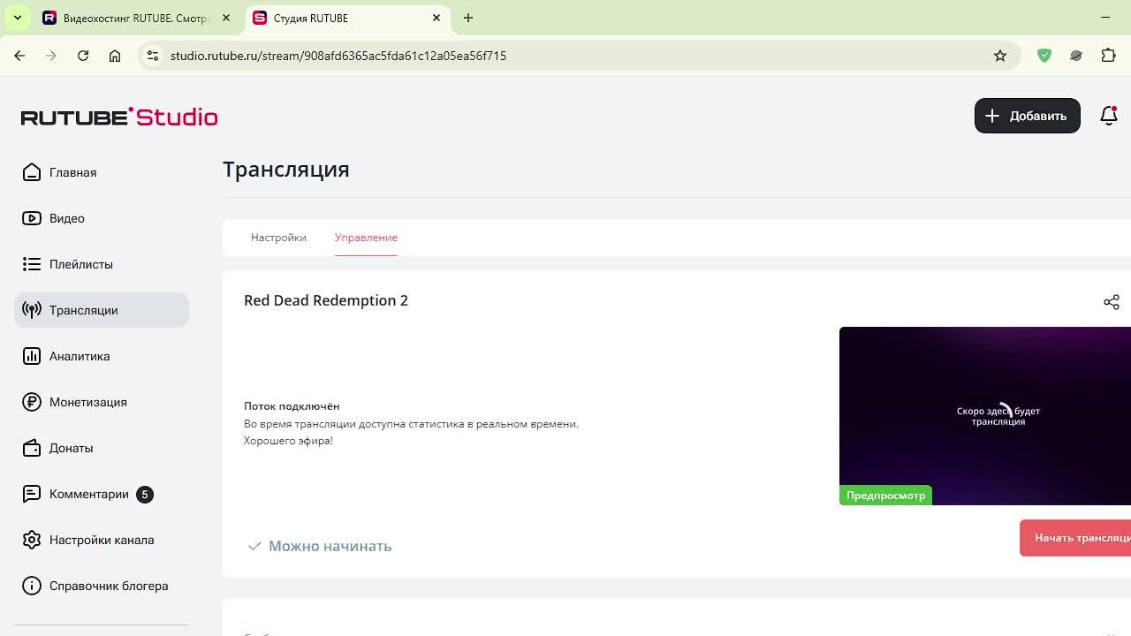Click the gear icon beside Настройки канала
The width and height of the screenshot is (1131, 636).
(32, 540)
